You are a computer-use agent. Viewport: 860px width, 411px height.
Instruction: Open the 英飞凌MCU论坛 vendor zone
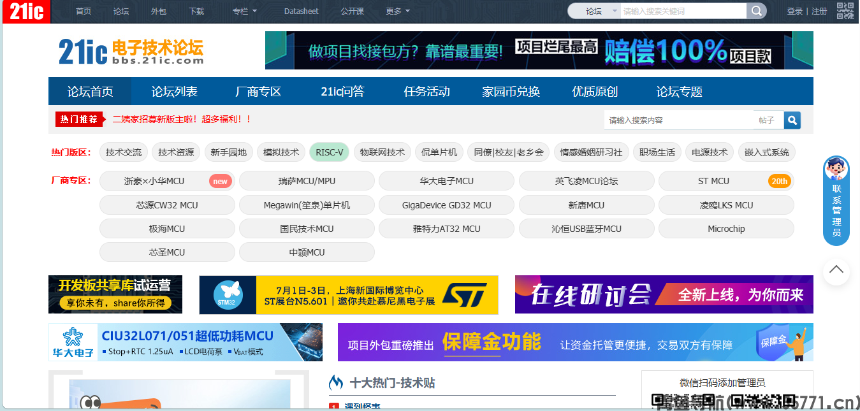coord(587,181)
